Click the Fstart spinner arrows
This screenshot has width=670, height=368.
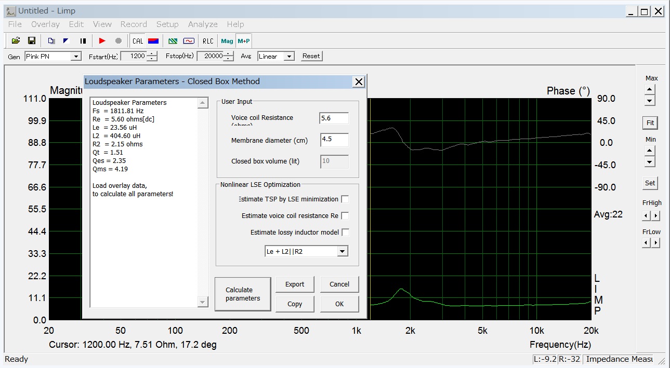pos(152,56)
